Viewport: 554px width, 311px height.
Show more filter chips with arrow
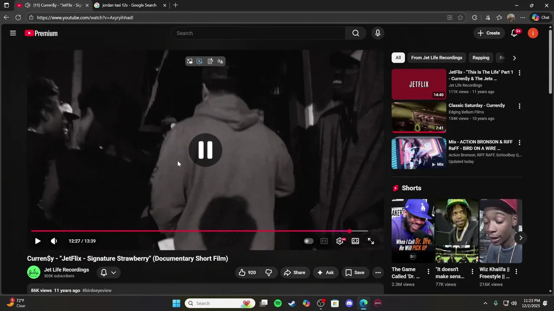514,58
